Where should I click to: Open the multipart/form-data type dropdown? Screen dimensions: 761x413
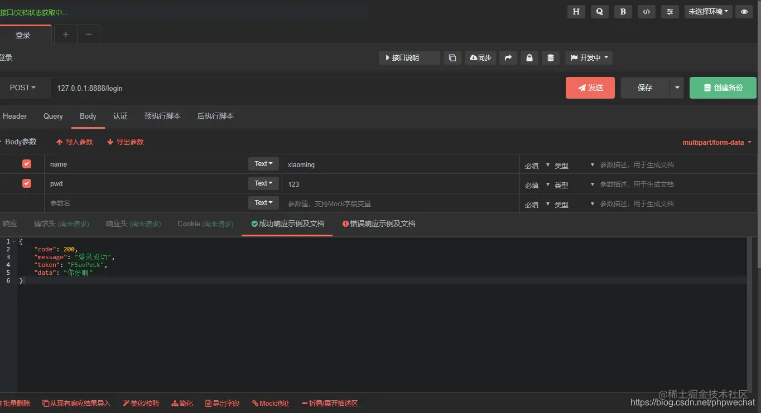717,143
